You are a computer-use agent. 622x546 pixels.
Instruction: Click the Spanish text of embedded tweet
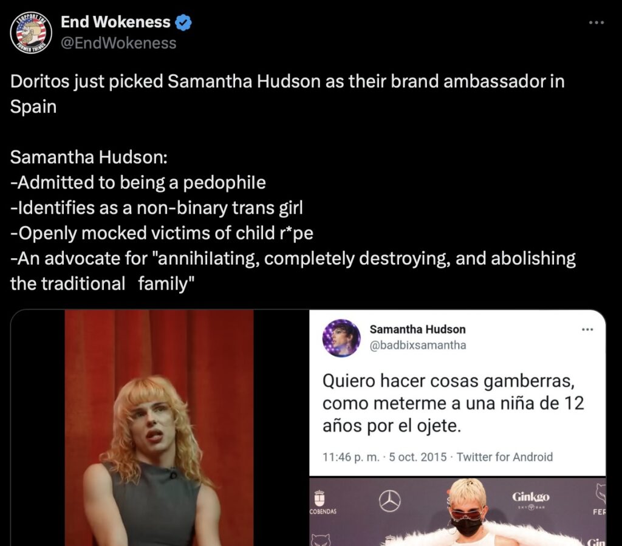point(453,403)
